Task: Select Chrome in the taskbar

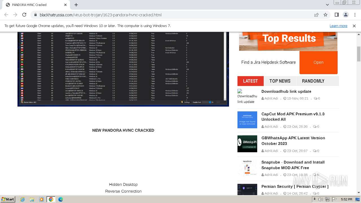Action: (x=51, y=199)
